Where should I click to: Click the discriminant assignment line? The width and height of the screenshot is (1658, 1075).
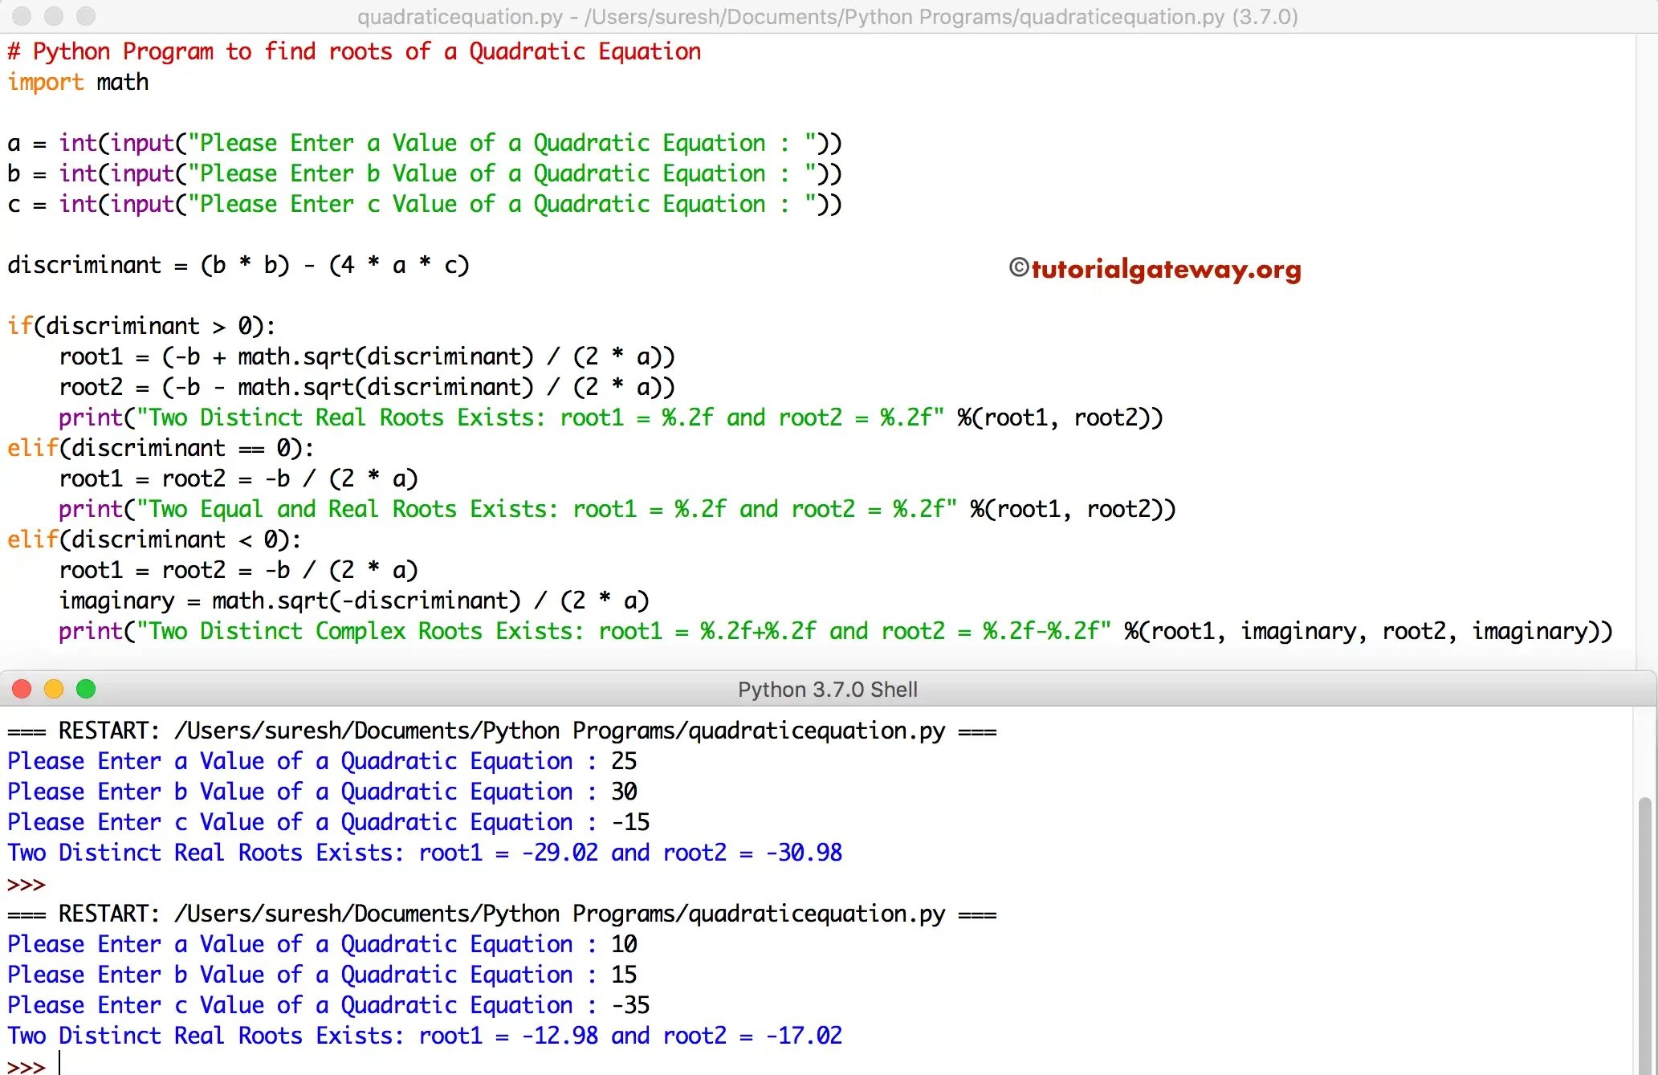[238, 265]
